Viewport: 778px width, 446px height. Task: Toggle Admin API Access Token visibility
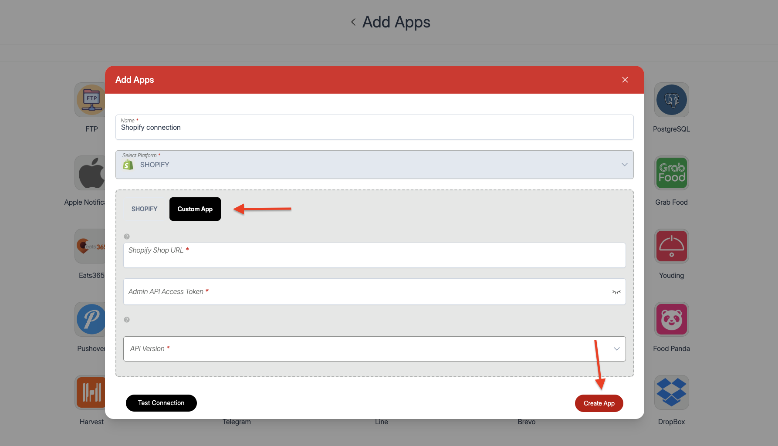[616, 292]
